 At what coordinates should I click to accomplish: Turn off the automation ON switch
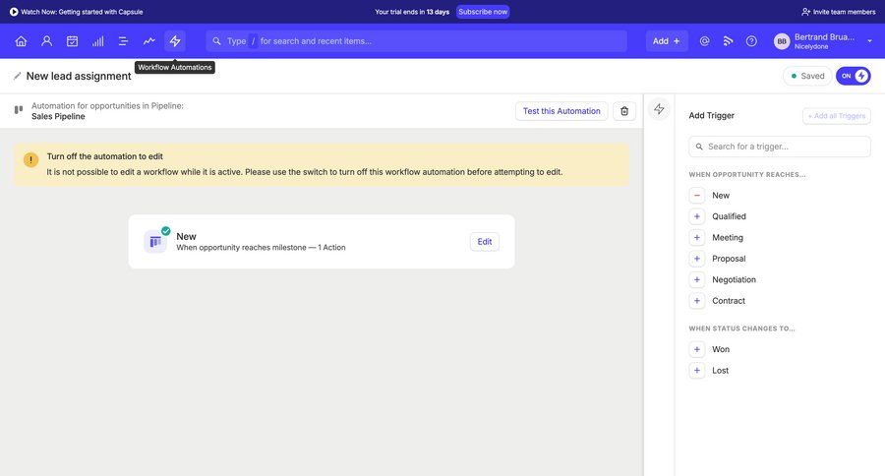[x=853, y=76]
